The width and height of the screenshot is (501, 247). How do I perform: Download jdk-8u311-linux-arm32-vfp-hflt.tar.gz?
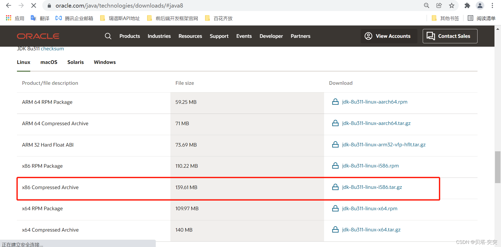click(x=384, y=144)
